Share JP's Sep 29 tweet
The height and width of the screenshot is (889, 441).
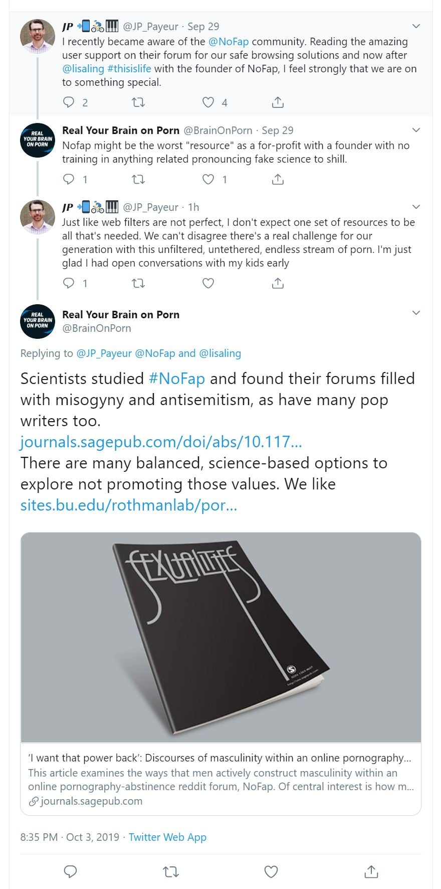click(x=278, y=102)
